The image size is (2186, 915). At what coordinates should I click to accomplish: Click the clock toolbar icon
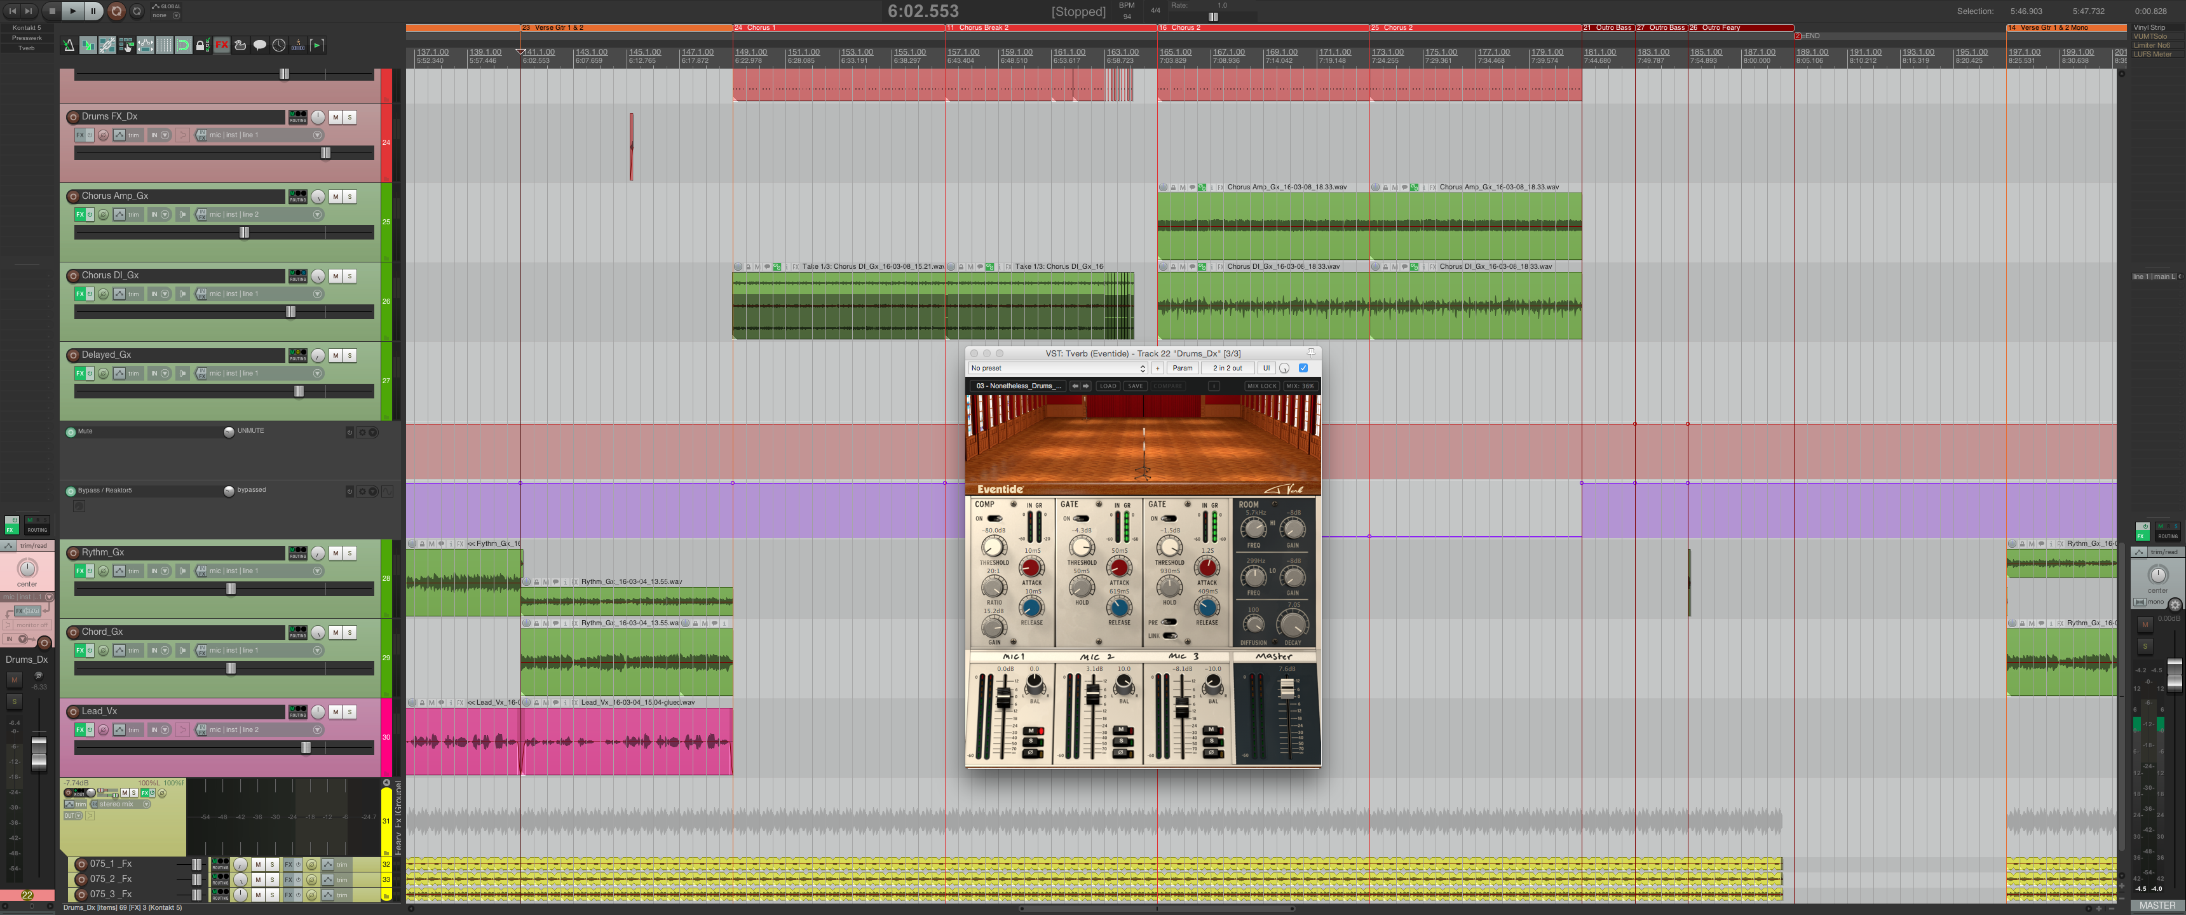[280, 45]
